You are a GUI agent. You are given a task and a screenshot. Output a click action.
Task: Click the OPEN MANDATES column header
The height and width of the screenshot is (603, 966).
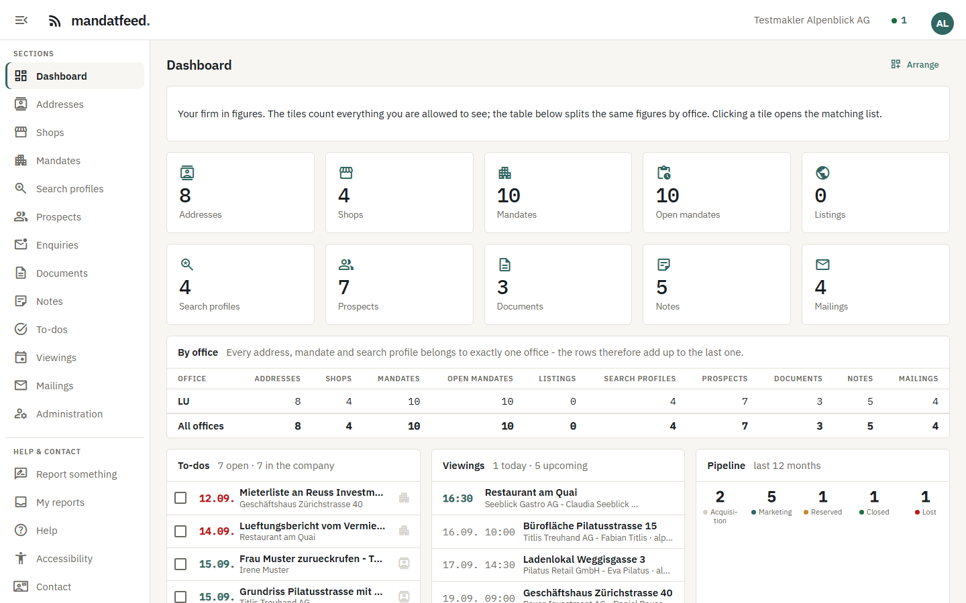coord(480,379)
